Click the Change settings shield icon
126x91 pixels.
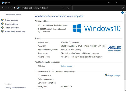(x=106, y=75)
